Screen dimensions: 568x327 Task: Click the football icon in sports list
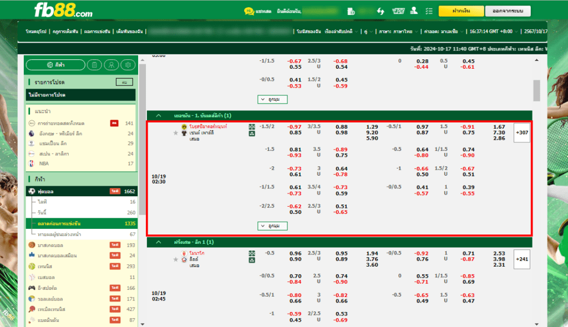pyautogui.click(x=32, y=191)
